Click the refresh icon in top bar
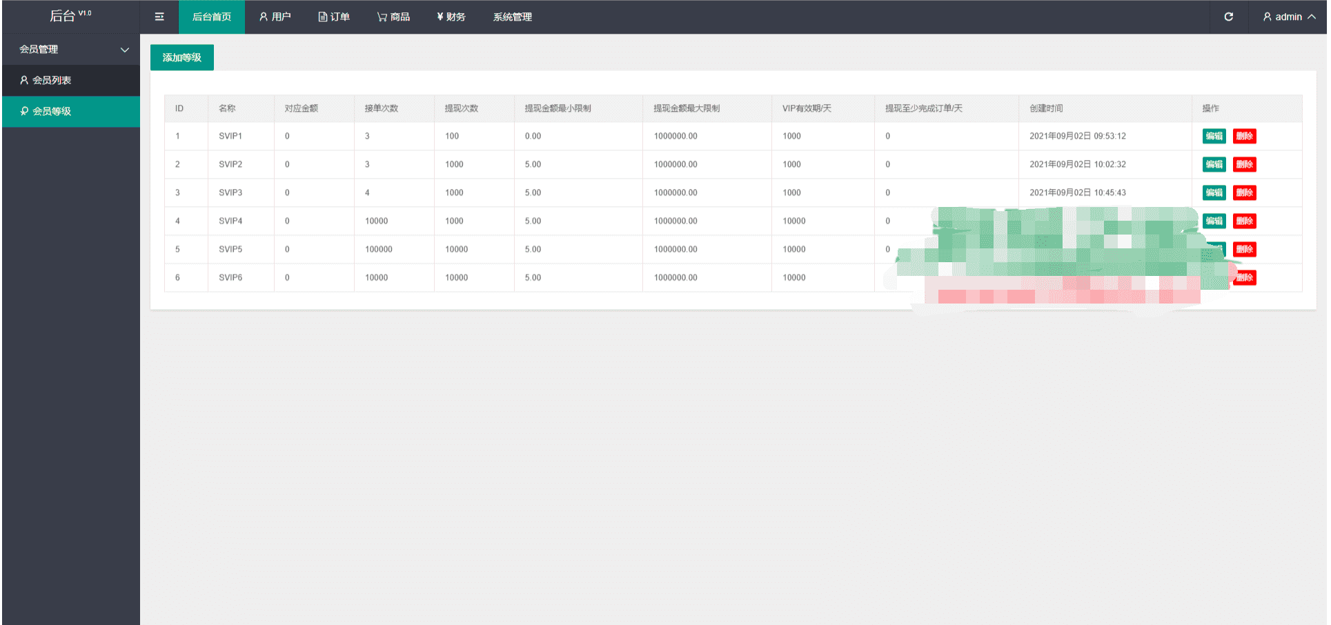The image size is (1331, 625). [1229, 17]
